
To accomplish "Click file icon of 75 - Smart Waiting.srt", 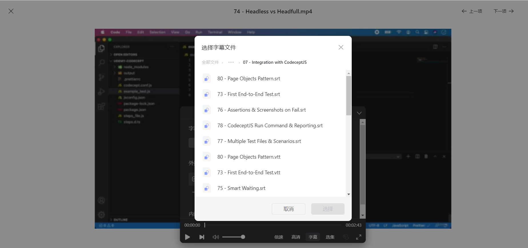I will point(207,188).
